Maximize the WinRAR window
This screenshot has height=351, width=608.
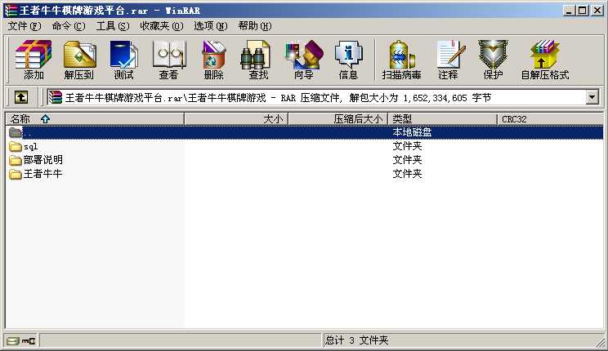(x=583, y=11)
